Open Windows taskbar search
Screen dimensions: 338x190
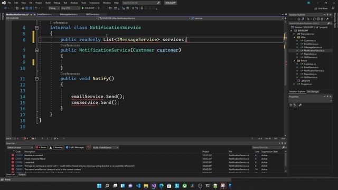tap(107, 186)
